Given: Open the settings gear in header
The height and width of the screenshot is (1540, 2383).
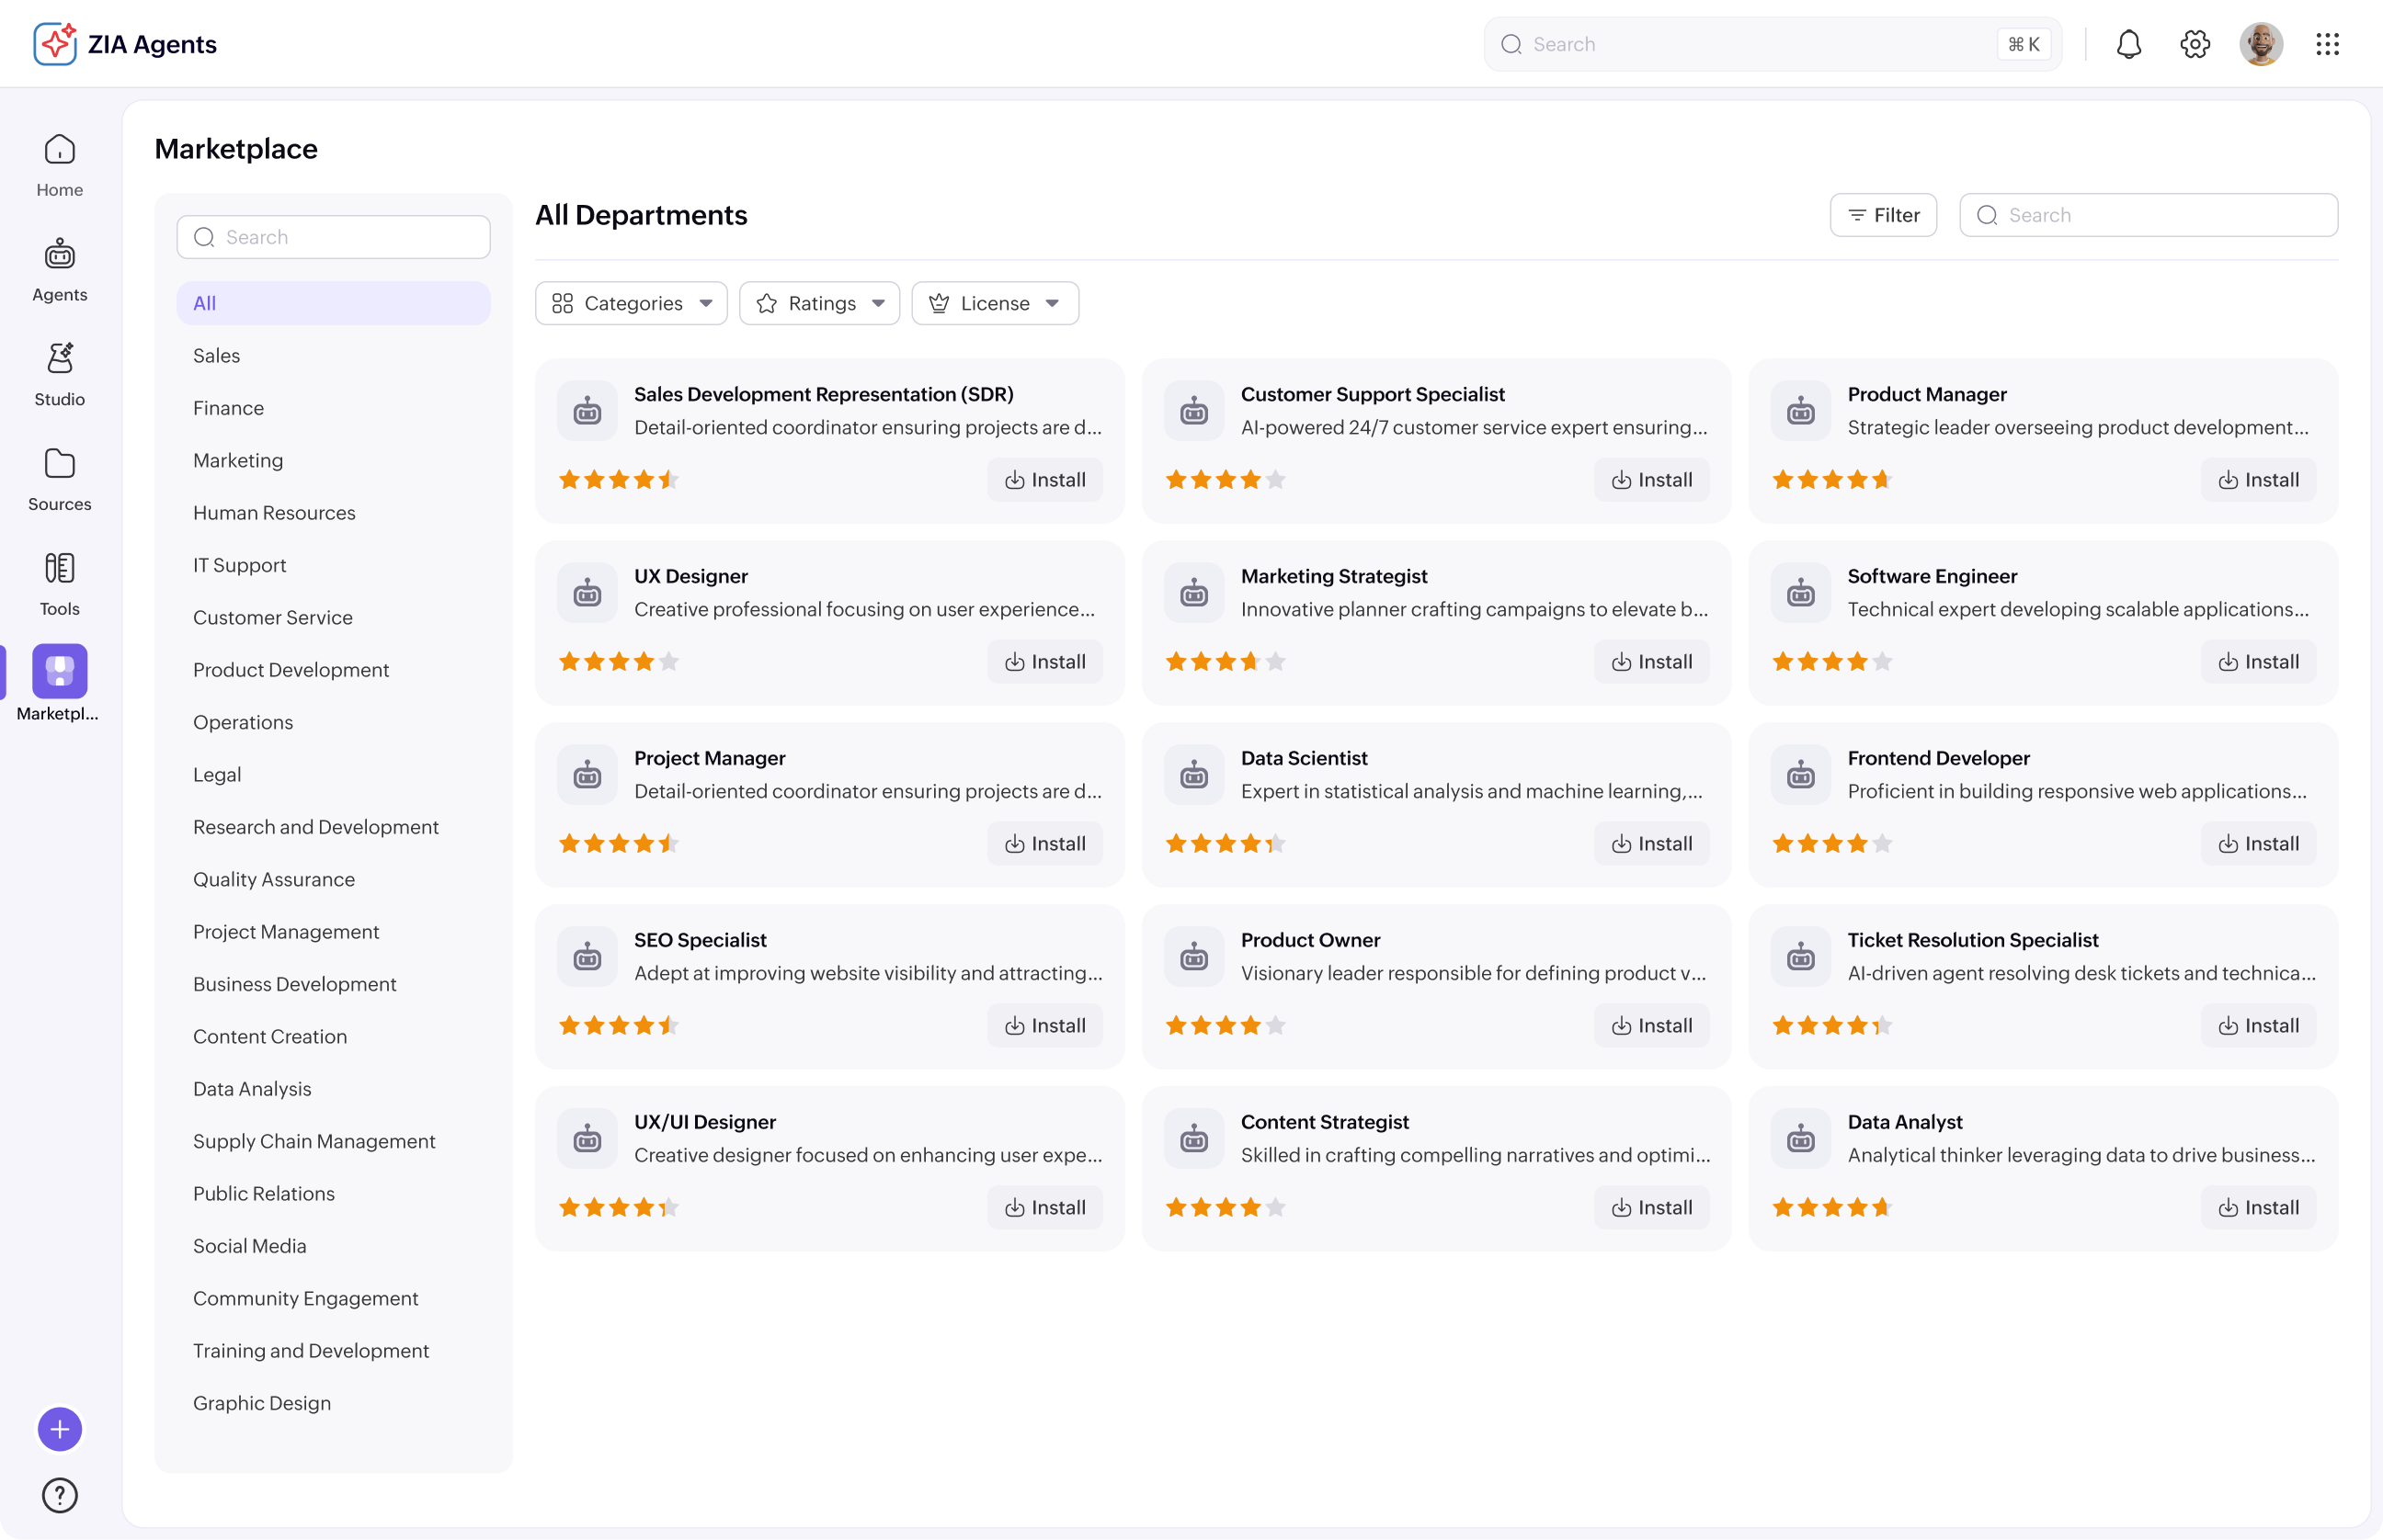Looking at the screenshot, I should tap(2195, 44).
